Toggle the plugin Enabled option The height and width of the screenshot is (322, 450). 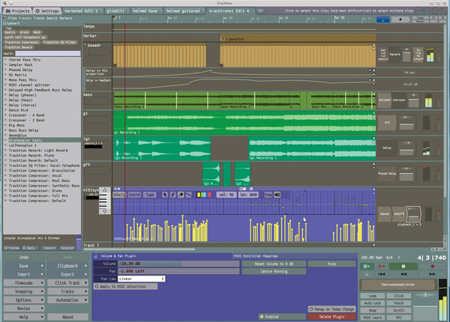click(x=282, y=317)
